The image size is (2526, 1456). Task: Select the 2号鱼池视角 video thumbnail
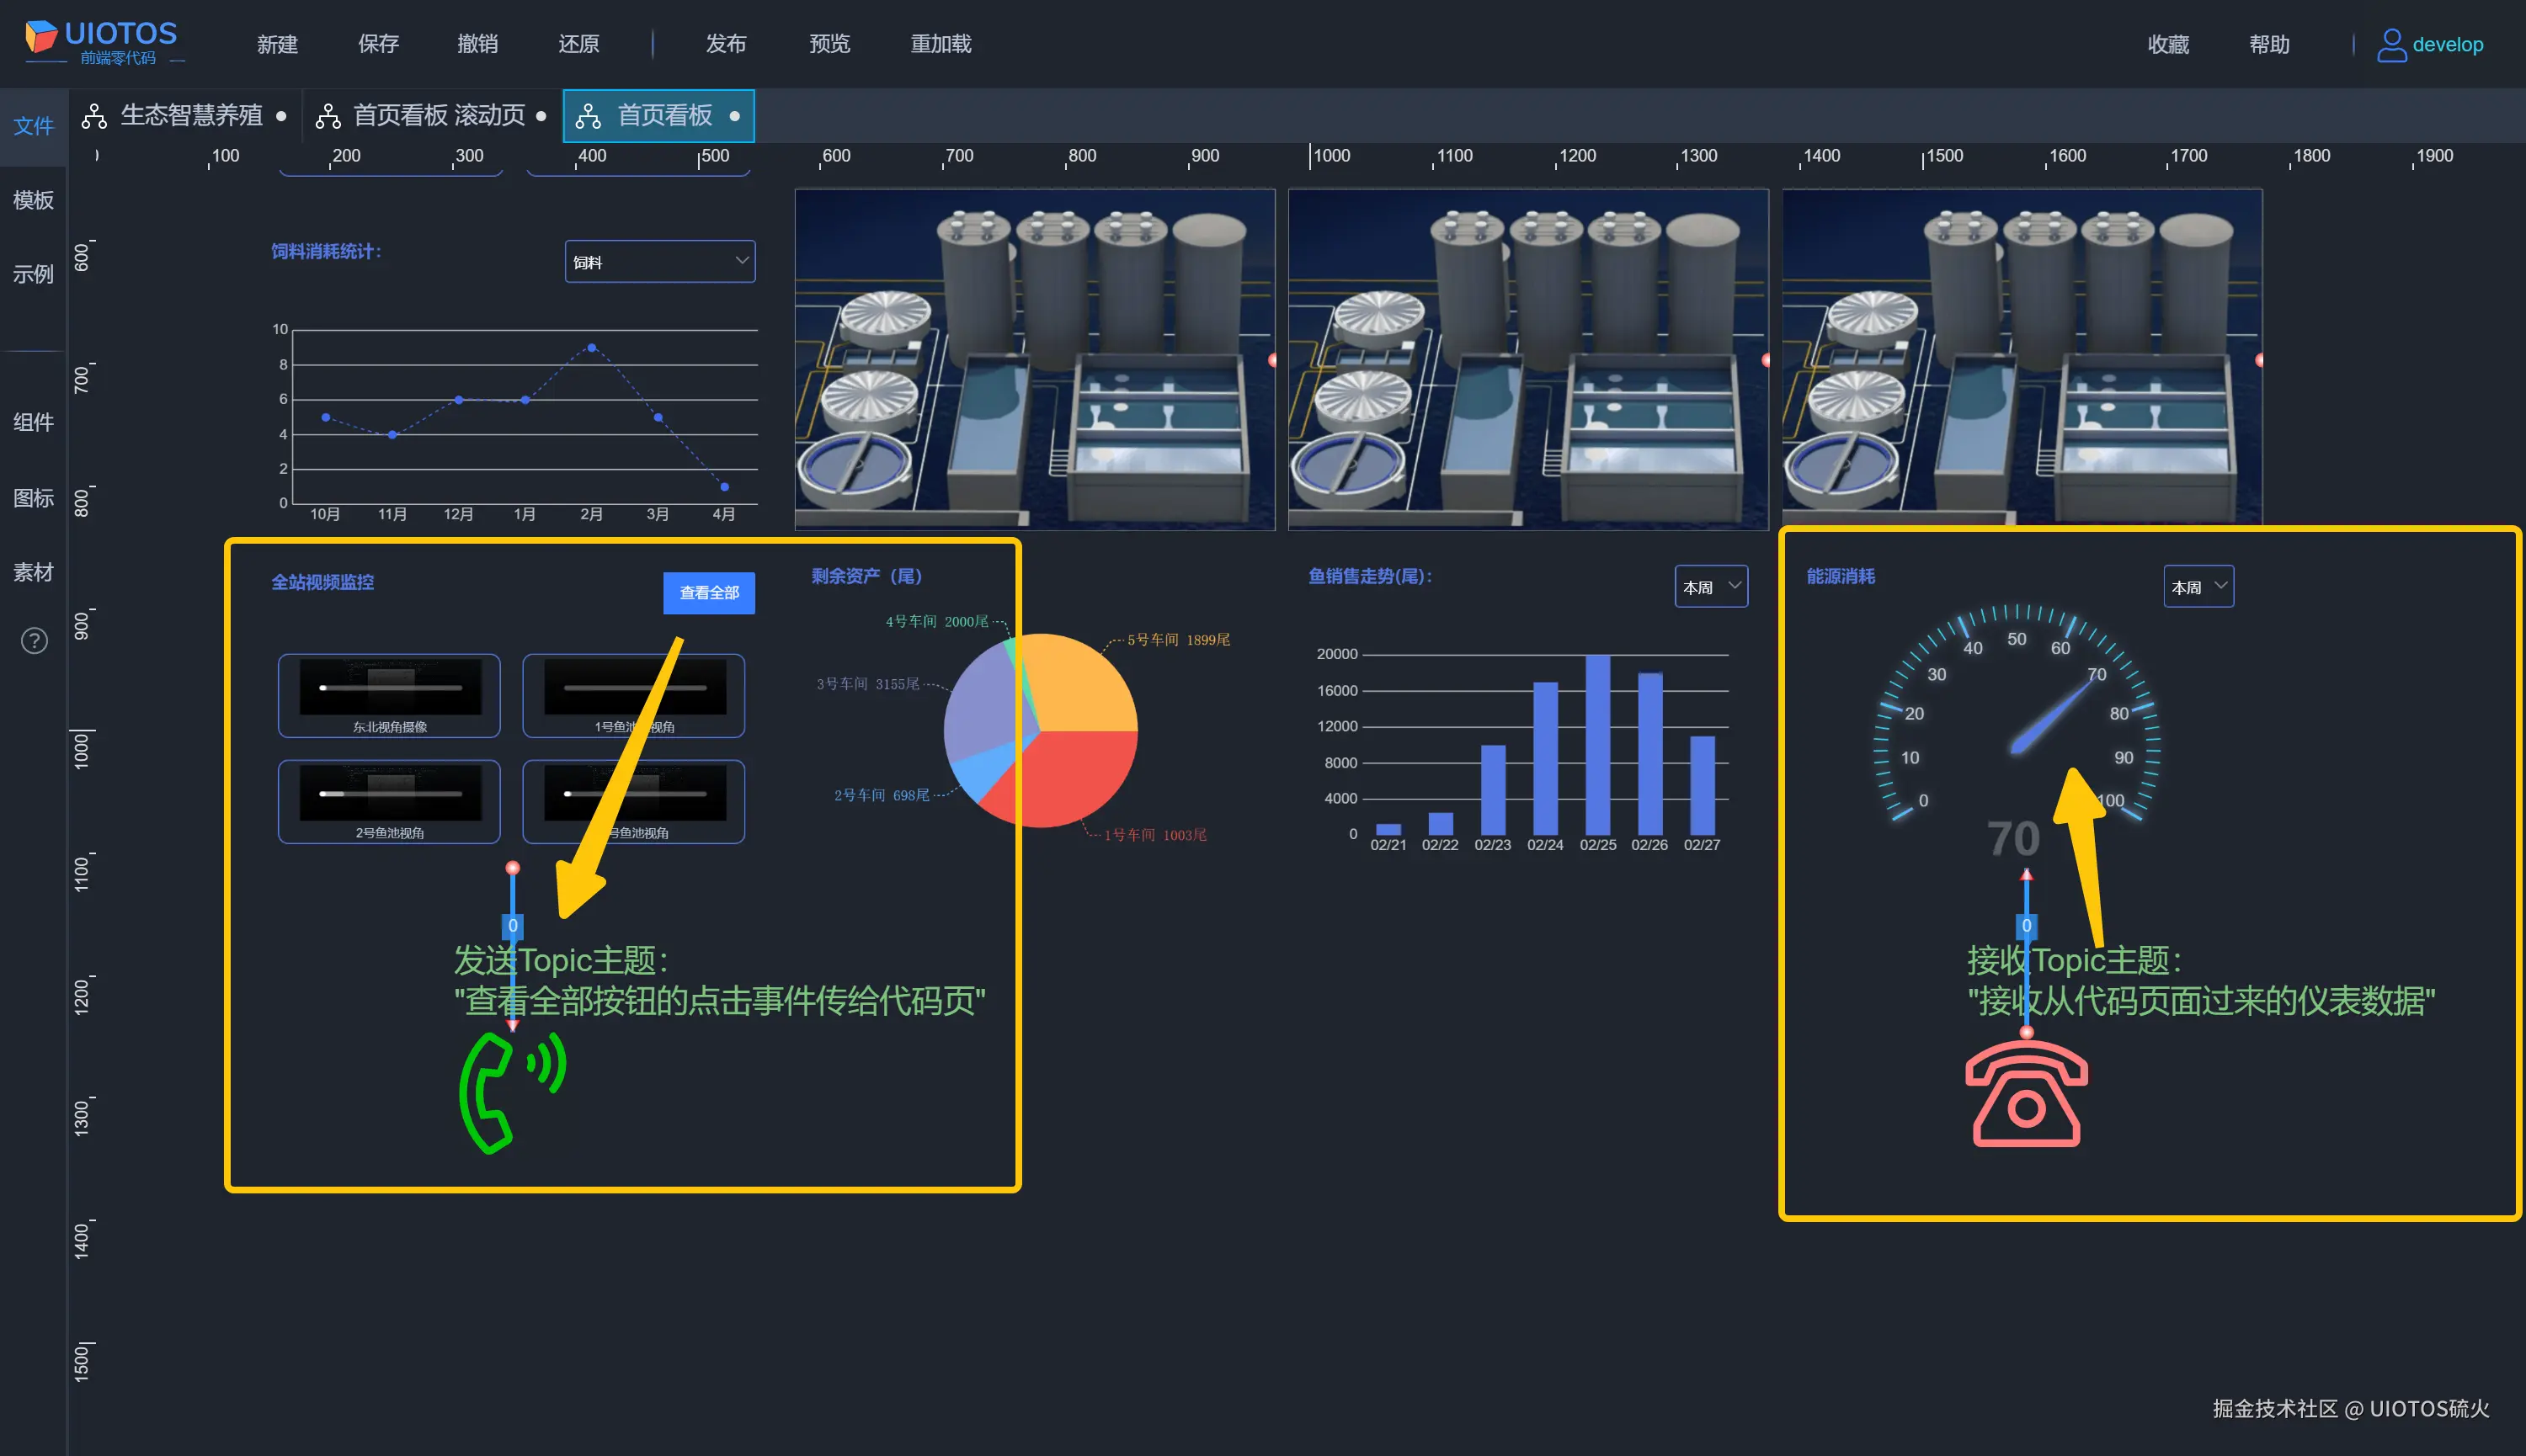click(x=389, y=795)
